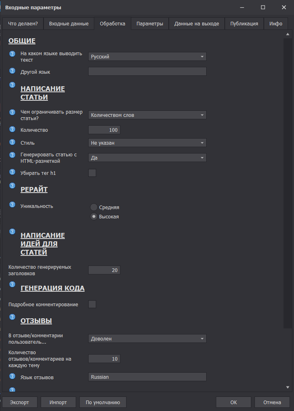Focus Другой язык input field

[x=147, y=72]
